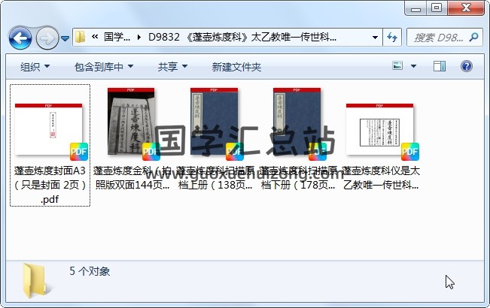The image size is (490, 308).
Task: Select the 蓬壶炼度封面A3 PDF file
Action: point(50,145)
